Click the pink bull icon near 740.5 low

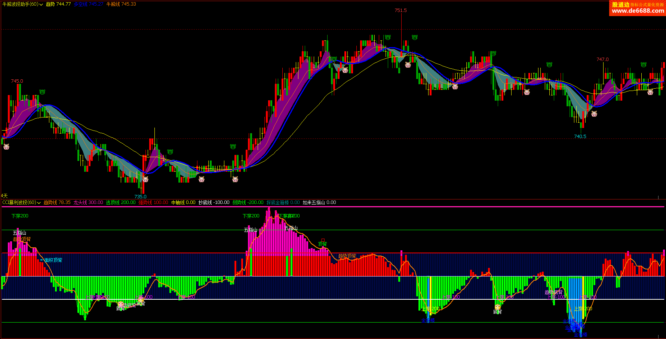point(594,114)
